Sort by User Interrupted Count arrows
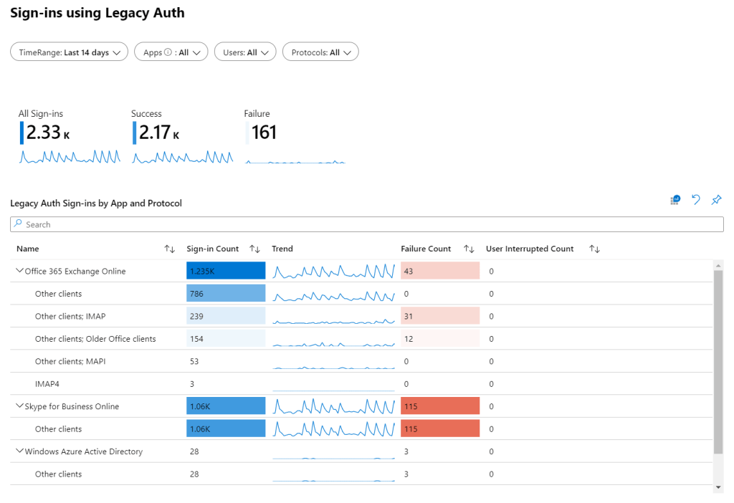This screenshot has width=734, height=503. pos(594,249)
